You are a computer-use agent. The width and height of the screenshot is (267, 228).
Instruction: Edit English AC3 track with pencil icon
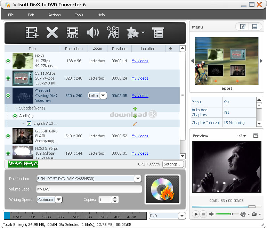pos(135,124)
